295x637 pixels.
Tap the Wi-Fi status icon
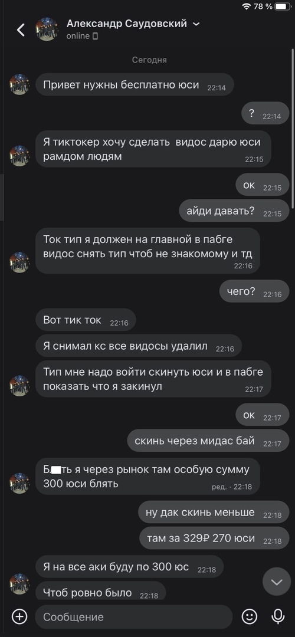pyautogui.click(x=246, y=6)
